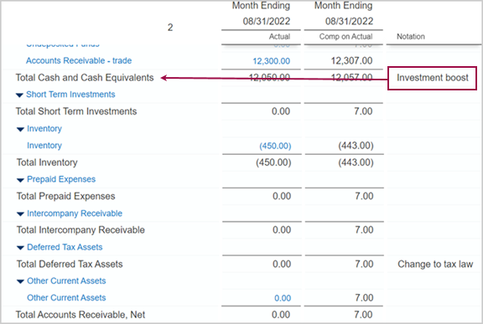Select the Total Intercompany Receivable row label
This screenshot has height=324, width=483.
pyautogui.click(x=80, y=230)
